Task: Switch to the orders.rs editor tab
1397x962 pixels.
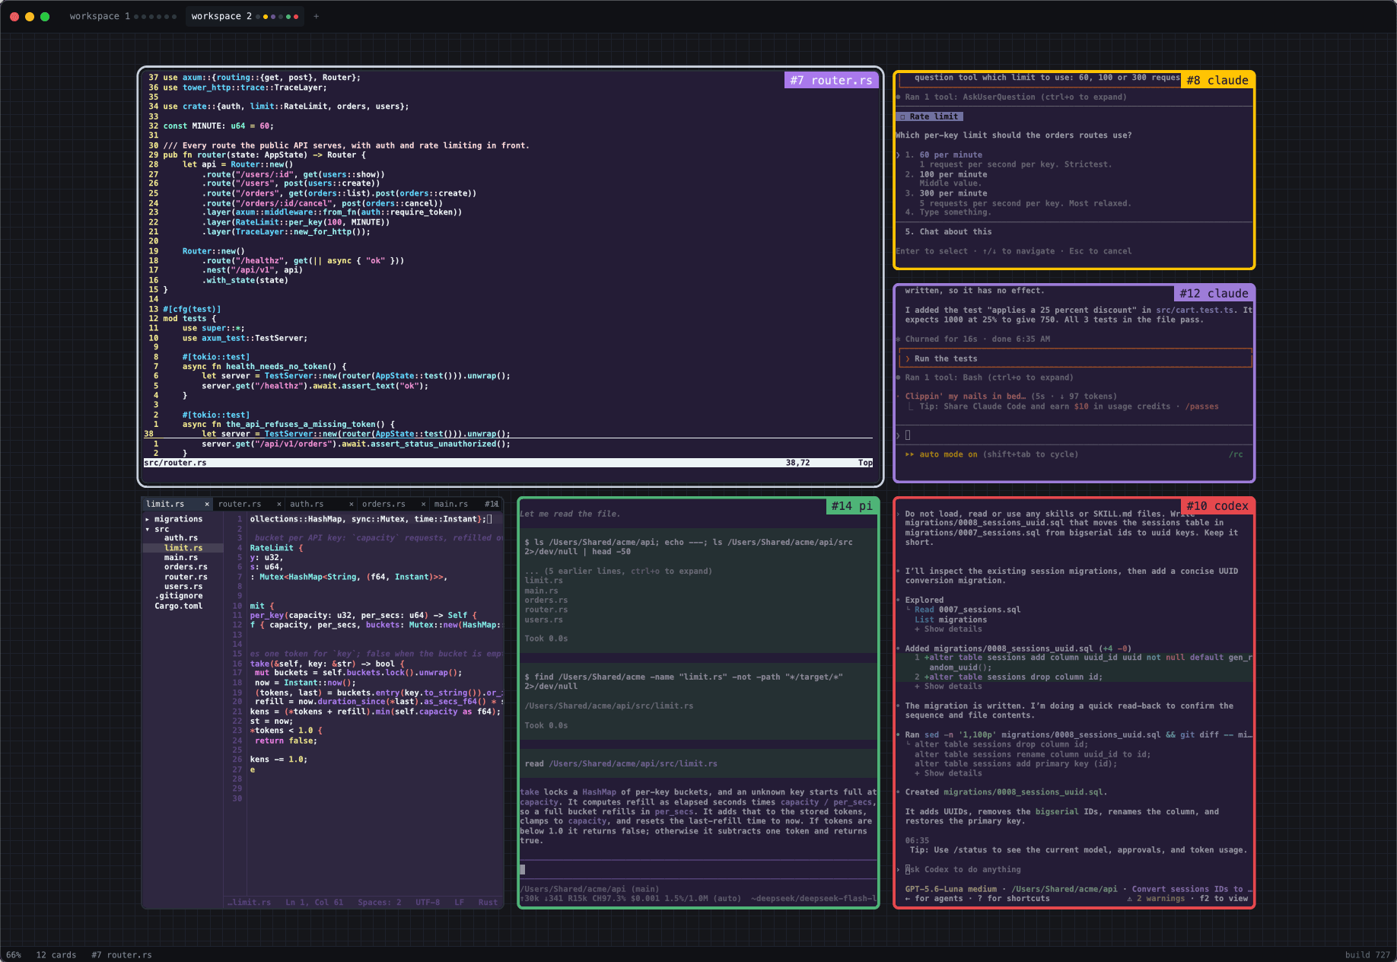Action: [383, 504]
